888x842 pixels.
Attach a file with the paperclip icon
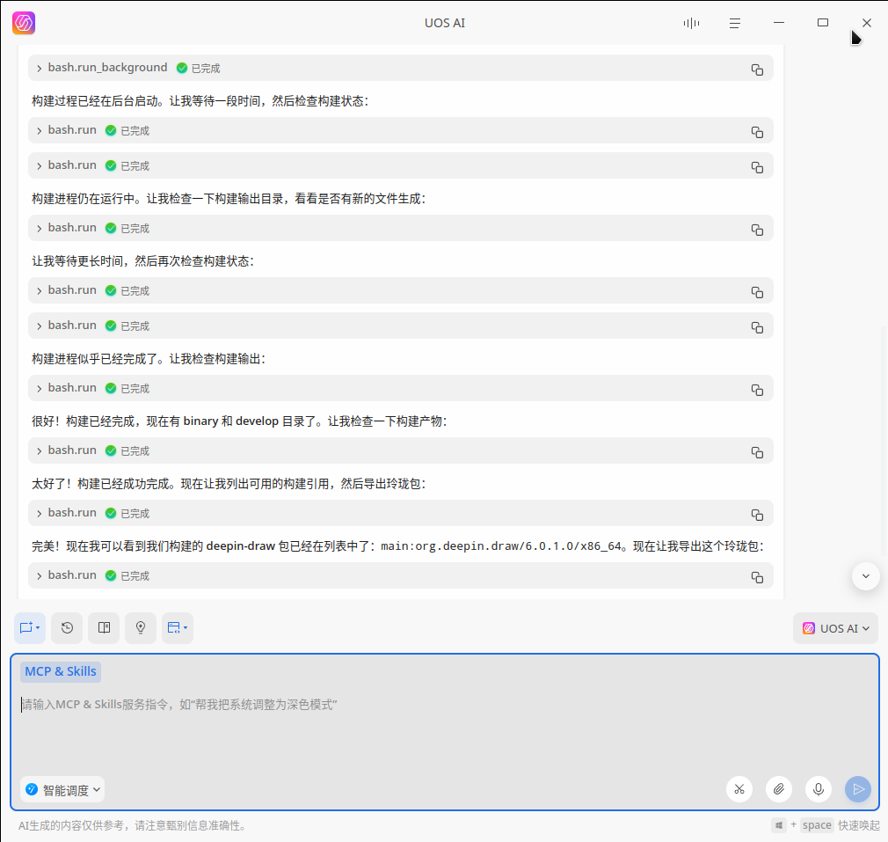coord(779,789)
